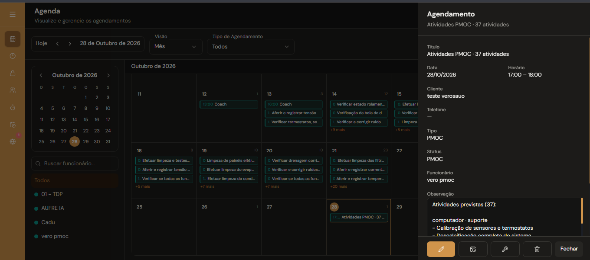Open the calendar-clock sidebar icon
The image size is (590, 260).
[13, 125]
